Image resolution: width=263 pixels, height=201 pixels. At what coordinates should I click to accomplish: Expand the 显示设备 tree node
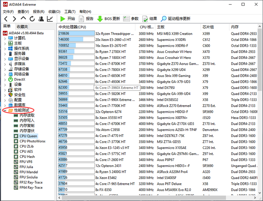[x=5, y=59]
